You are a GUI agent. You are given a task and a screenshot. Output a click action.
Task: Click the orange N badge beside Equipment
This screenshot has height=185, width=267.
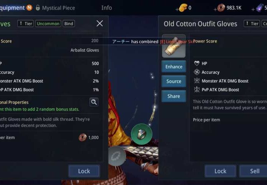pyautogui.click(x=29, y=8)
